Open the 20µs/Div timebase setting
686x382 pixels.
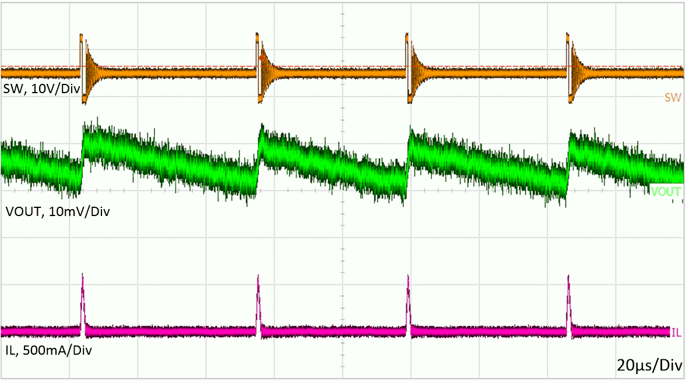pyautogui.click(x=650, y=366)
